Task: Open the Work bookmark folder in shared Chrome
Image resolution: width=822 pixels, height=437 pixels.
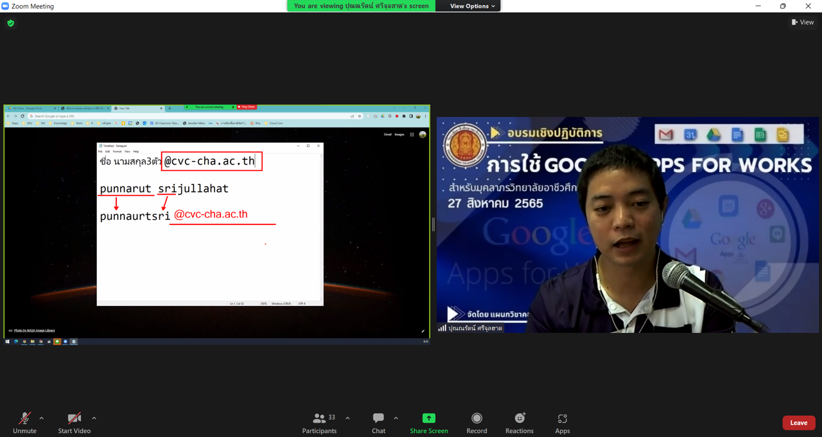Action: pos(77,123)
